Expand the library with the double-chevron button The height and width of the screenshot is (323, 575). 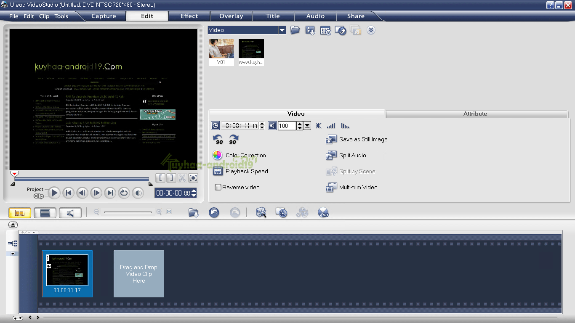tap(371, 30)
